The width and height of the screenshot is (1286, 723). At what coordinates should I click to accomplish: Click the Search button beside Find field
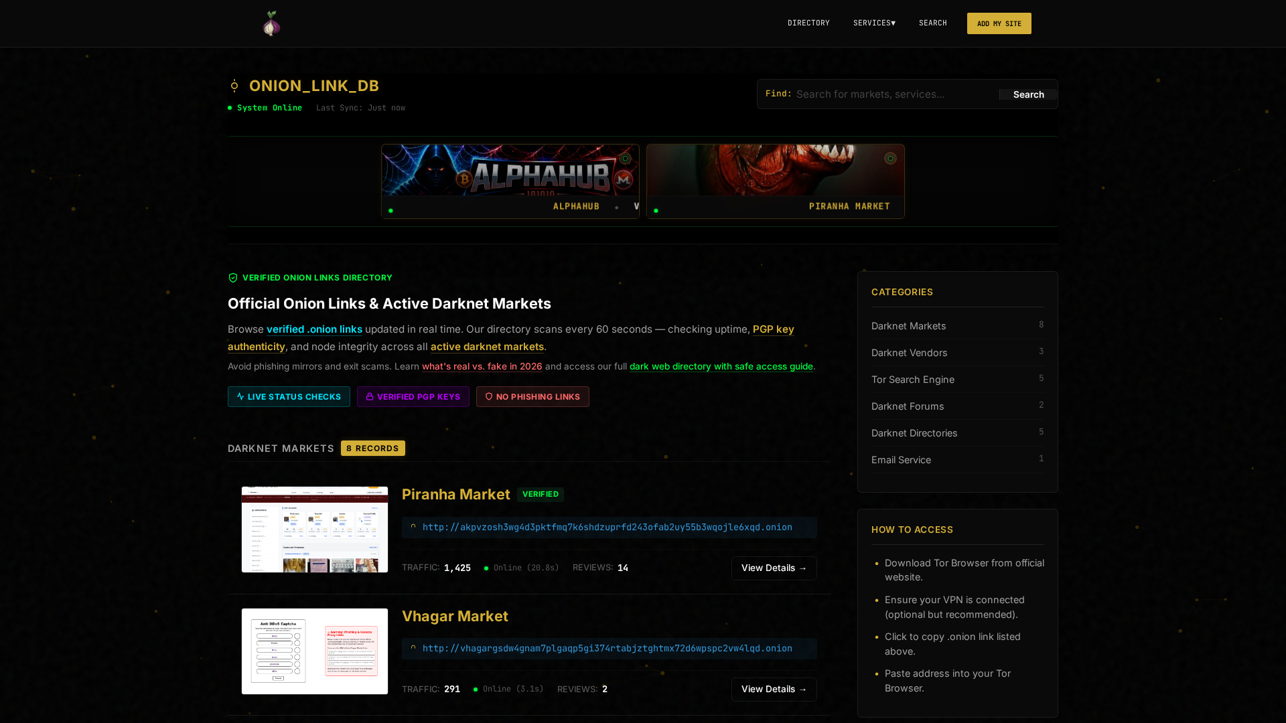click(x=1028, y=94)
